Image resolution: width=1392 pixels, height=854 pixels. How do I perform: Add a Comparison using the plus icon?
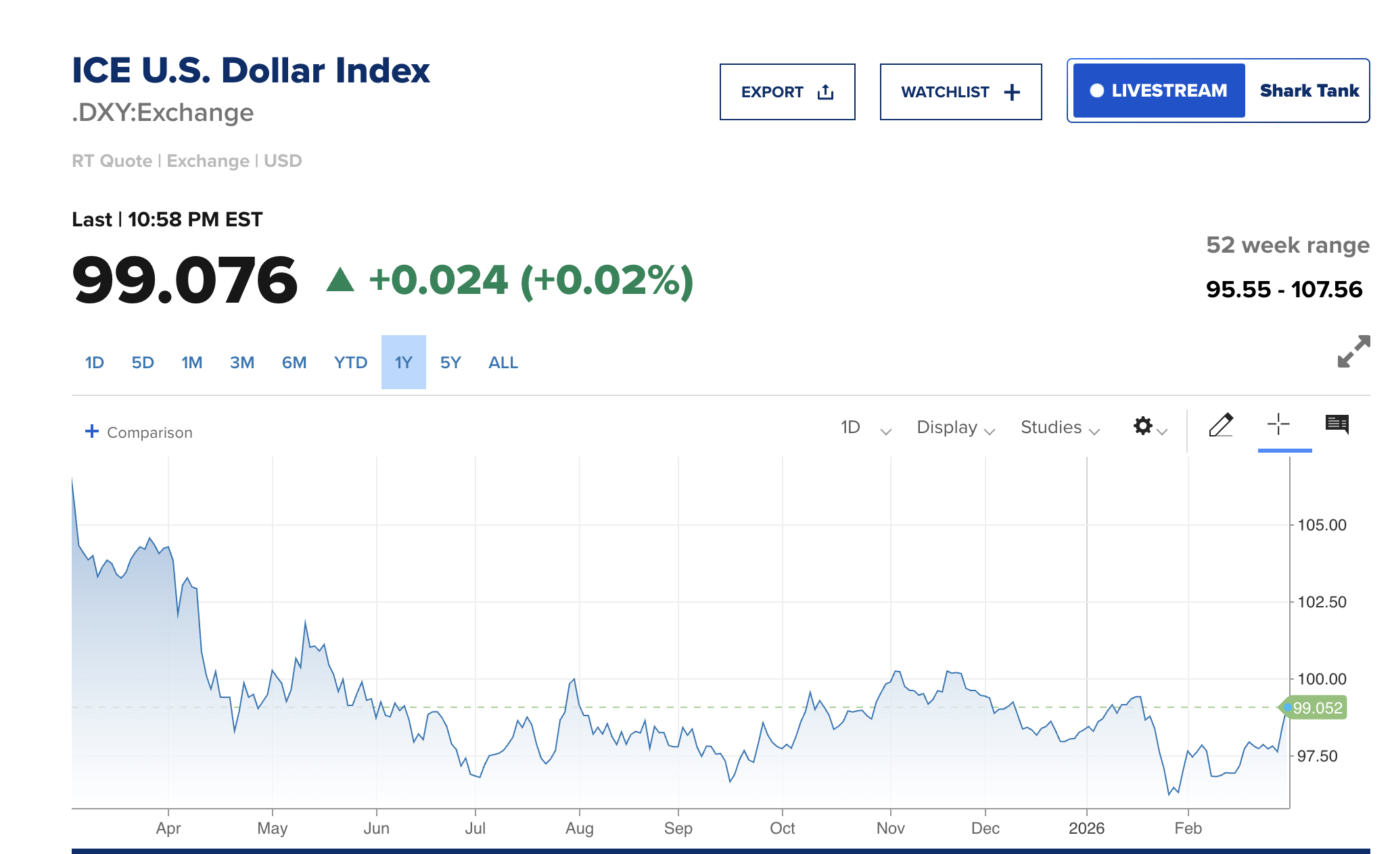click(x=92, y=431)
